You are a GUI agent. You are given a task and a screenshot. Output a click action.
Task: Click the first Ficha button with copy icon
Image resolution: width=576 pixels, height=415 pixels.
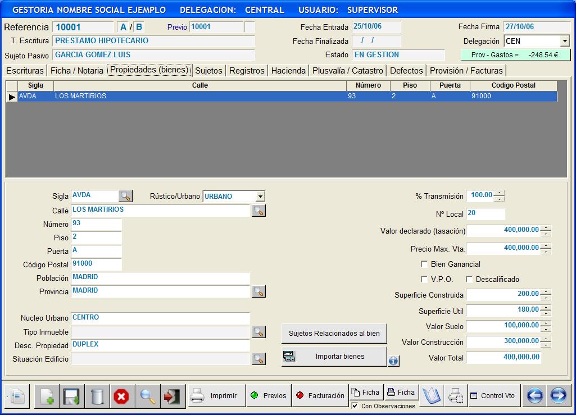click(365, 392)
